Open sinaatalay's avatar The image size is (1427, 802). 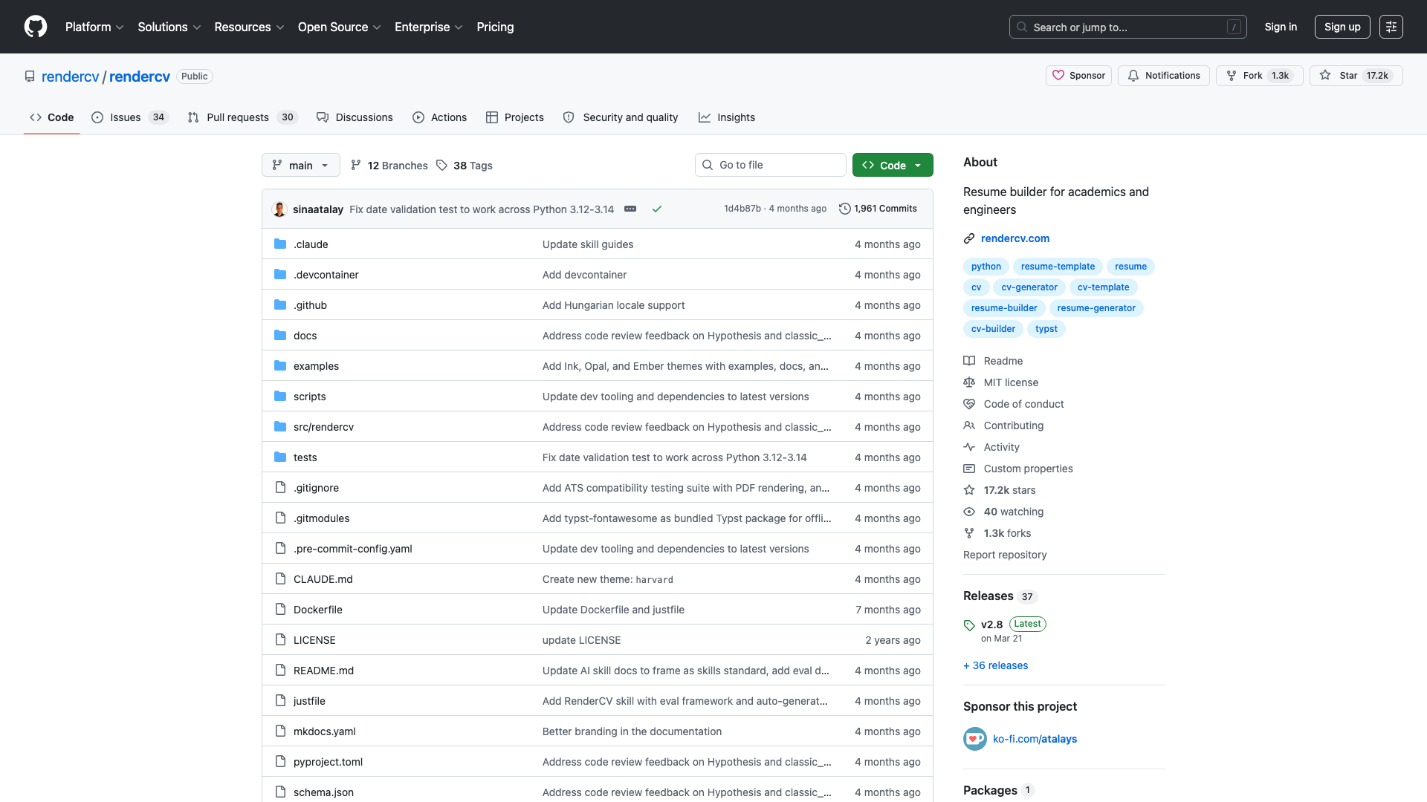279,209
